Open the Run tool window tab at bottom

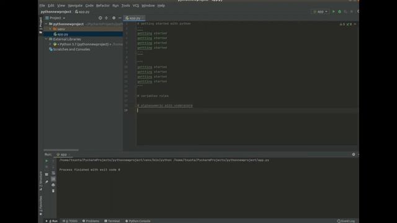pos(51,221)
